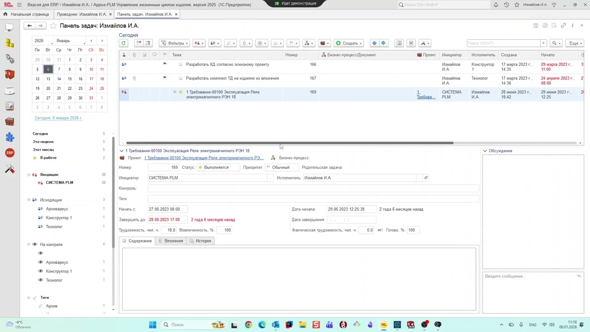Close the Панель задач tab
Image resolution: width=590 pixels, height=332 pixels.
pyautogui.click(x=176, y=14)
